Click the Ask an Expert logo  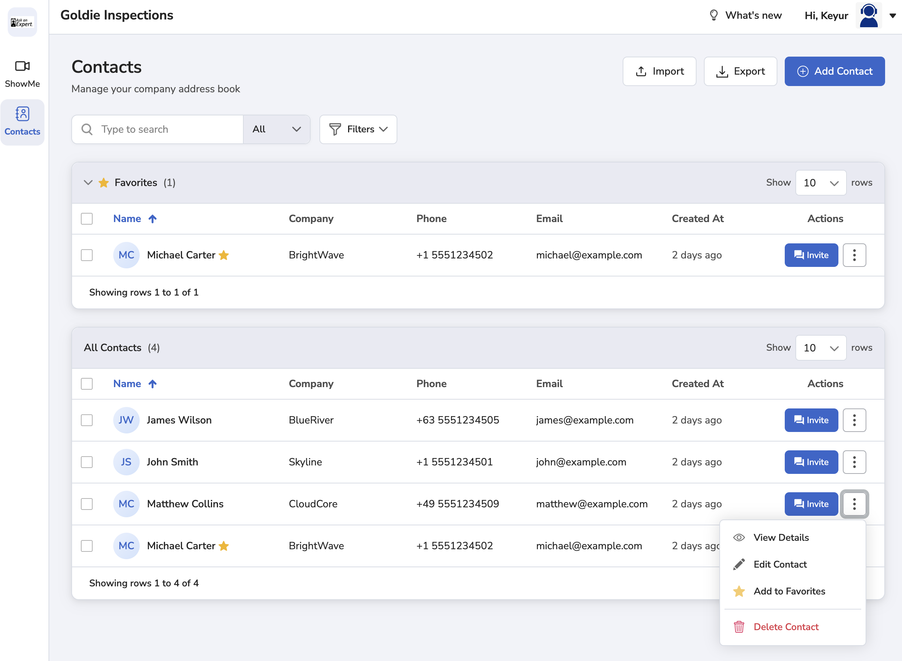coord(22,23)
